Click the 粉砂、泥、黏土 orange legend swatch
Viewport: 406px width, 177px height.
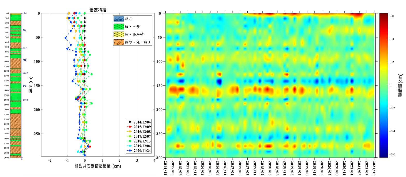(x=119, y=42)
